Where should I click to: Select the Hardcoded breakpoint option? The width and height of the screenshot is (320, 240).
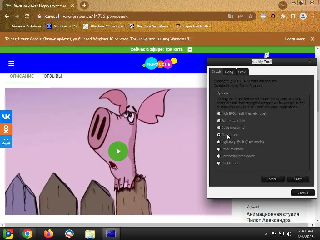pyautogui.click(x=236, y=156)
